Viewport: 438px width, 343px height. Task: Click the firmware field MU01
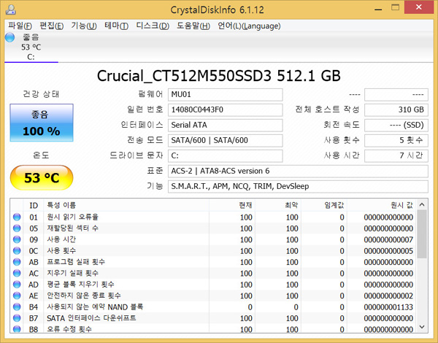click(x=225, y=95)
